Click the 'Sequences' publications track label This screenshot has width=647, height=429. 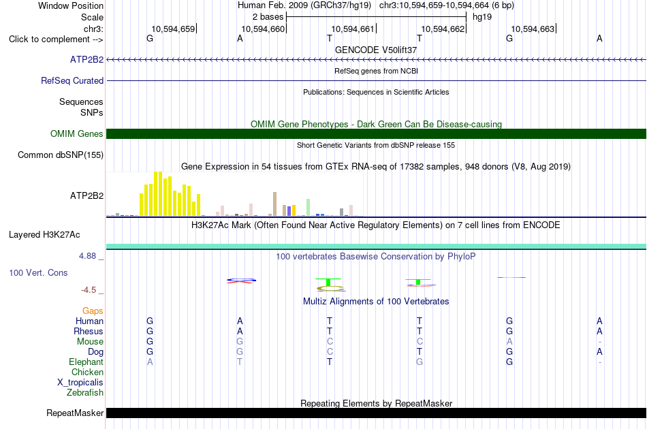point(81,102)
